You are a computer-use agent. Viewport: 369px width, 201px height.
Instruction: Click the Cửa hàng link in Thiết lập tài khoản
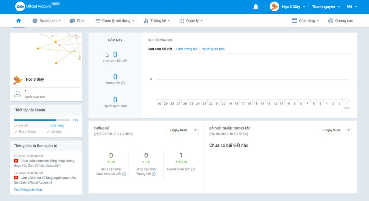(x=57, y=126)
